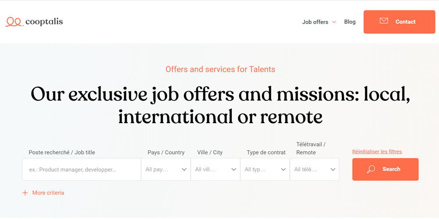The width and height of the screenshot is (439, 219).
Task: Click the Contact button
Action: pyautogui.click(x=399, y=22)
